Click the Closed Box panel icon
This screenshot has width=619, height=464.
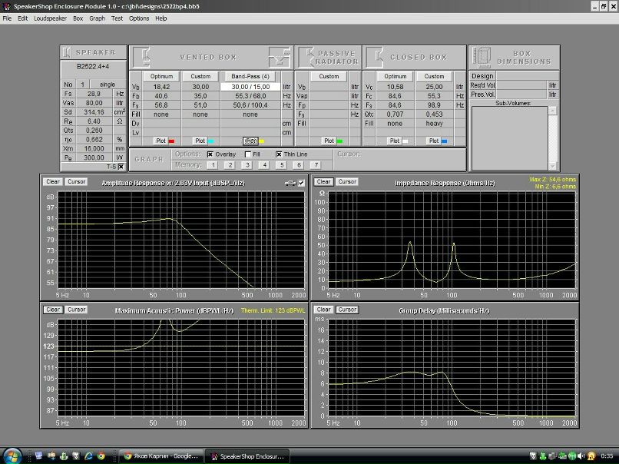[x=375, y=57]
